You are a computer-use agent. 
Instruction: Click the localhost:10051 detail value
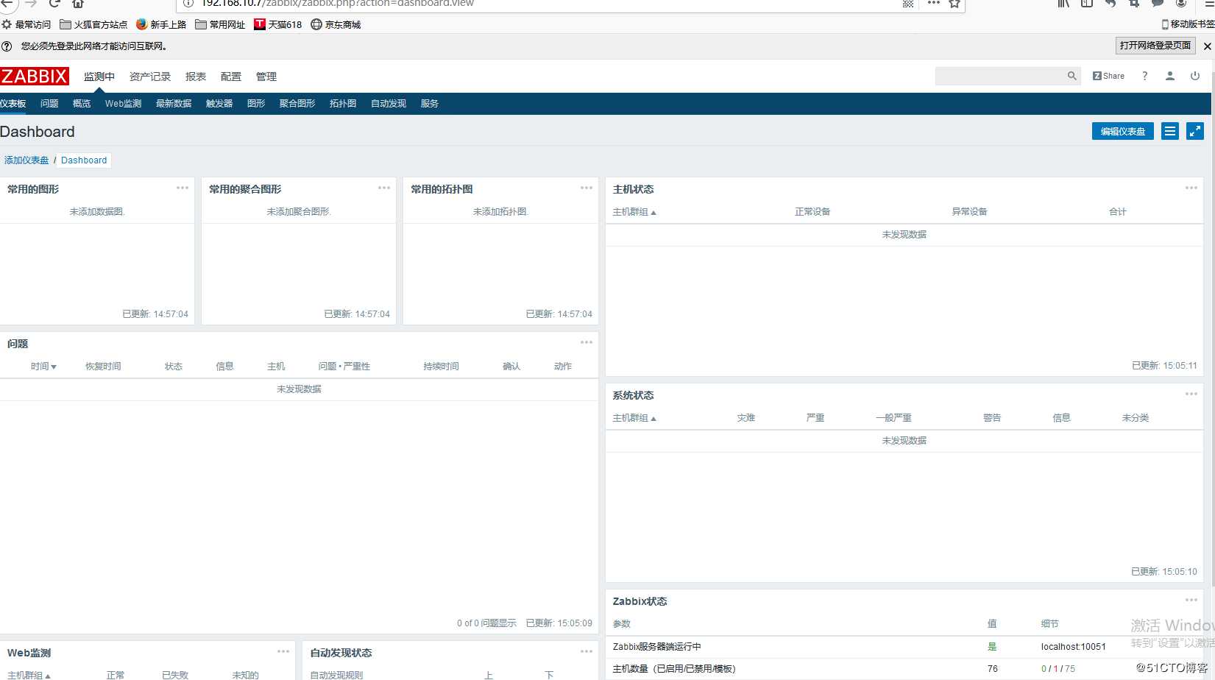click(x=1073, y=647)
